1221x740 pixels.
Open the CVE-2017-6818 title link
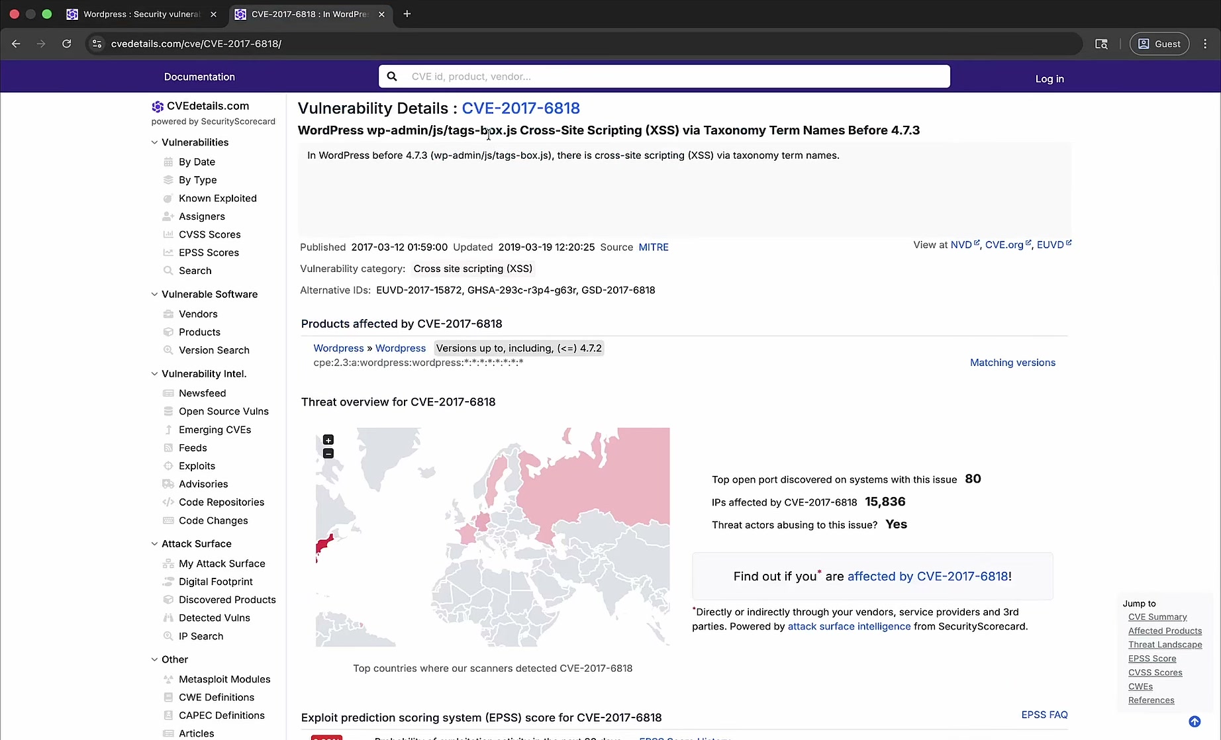[520, 108]
